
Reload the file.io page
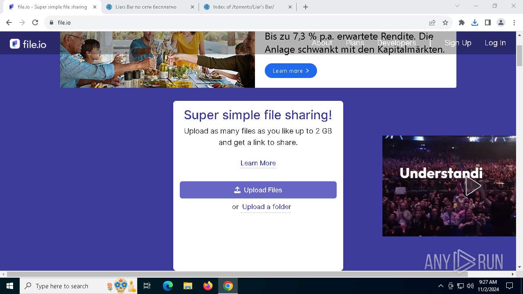tap(35, 22)
